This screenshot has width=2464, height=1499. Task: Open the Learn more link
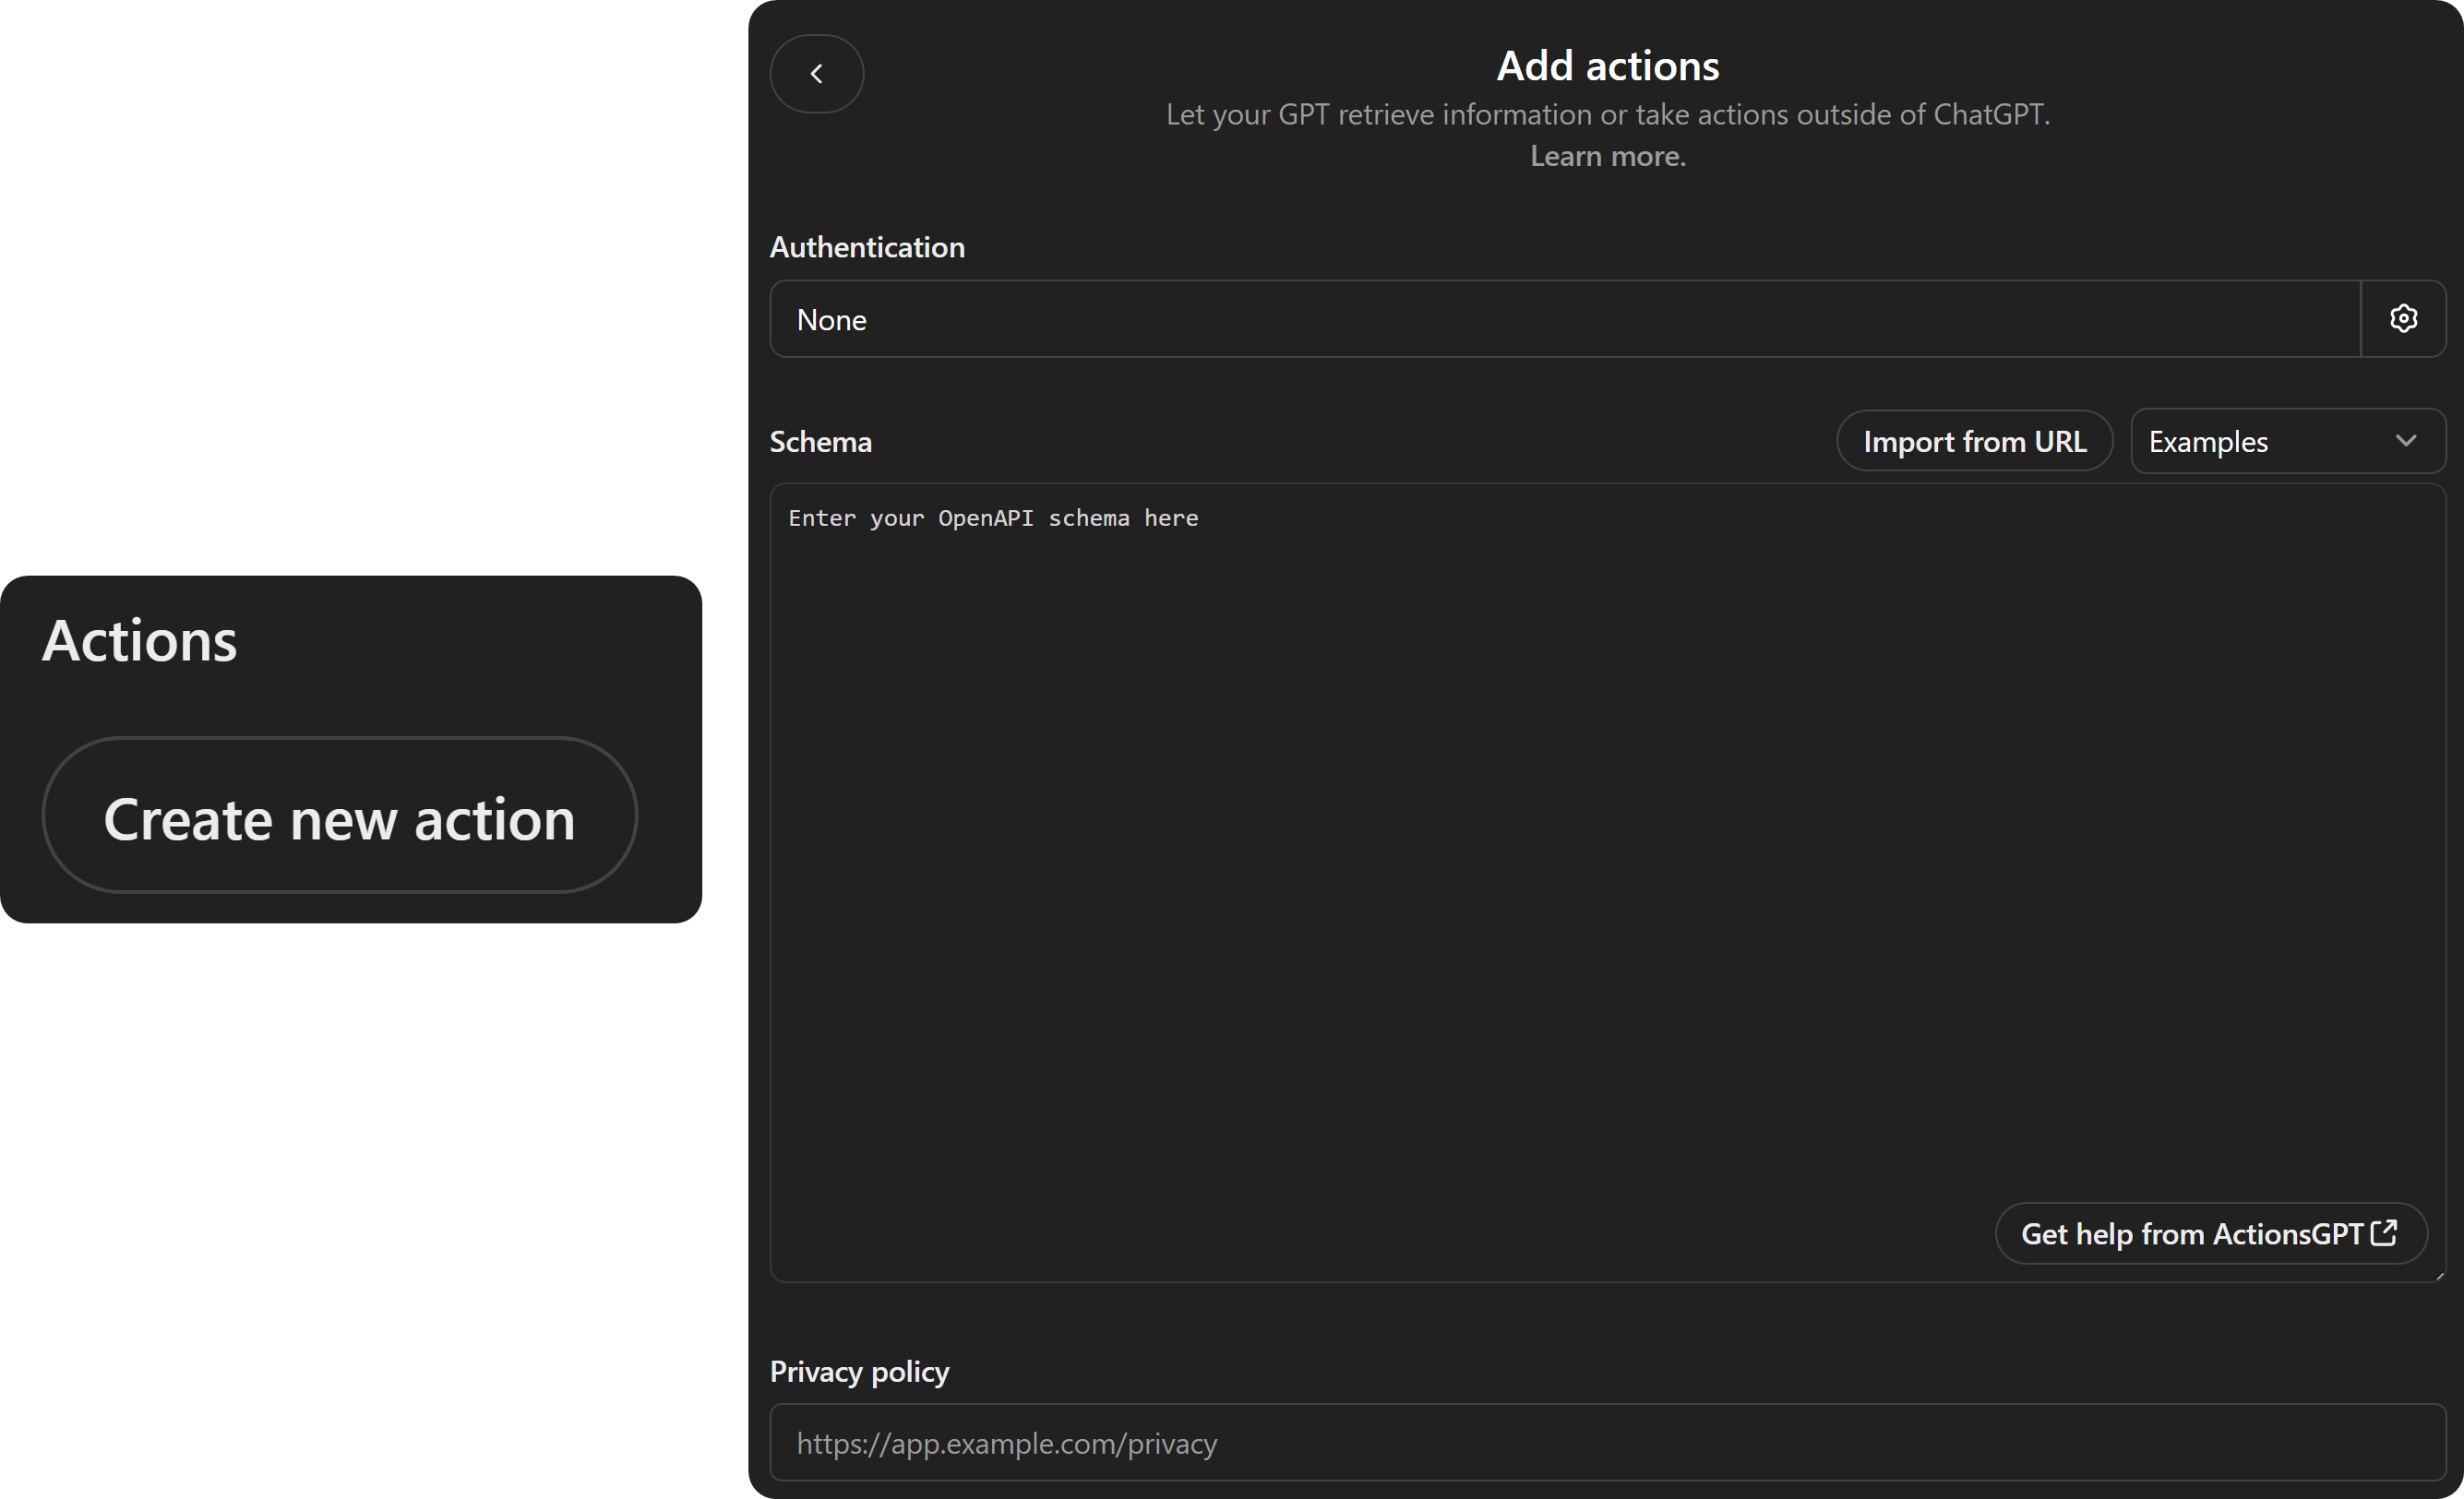[1606, 156]
